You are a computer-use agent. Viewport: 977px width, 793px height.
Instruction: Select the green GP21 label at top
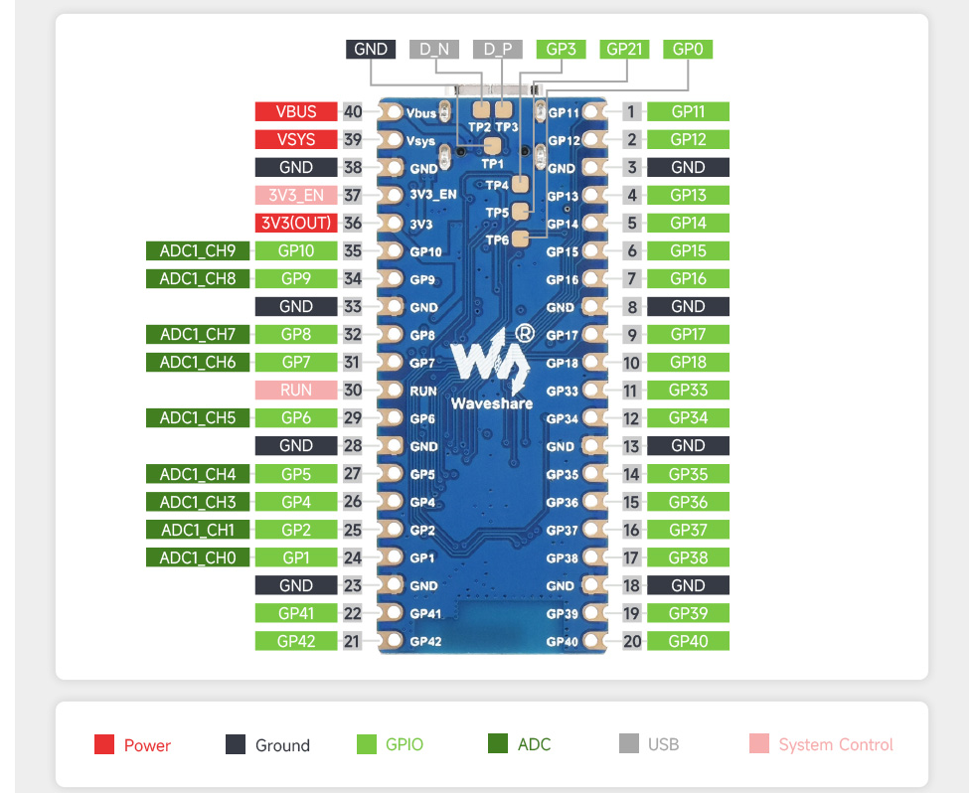[x=624, y=50]
